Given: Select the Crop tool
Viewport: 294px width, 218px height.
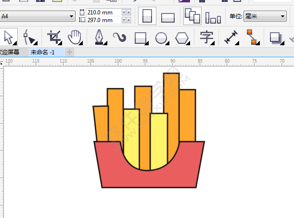Looking at the screenshot, I should coord(54,37).
